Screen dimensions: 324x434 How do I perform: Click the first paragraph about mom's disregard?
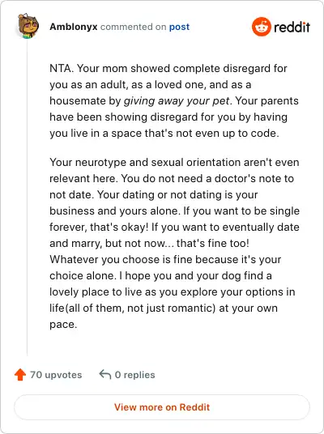tap(174, 100)
